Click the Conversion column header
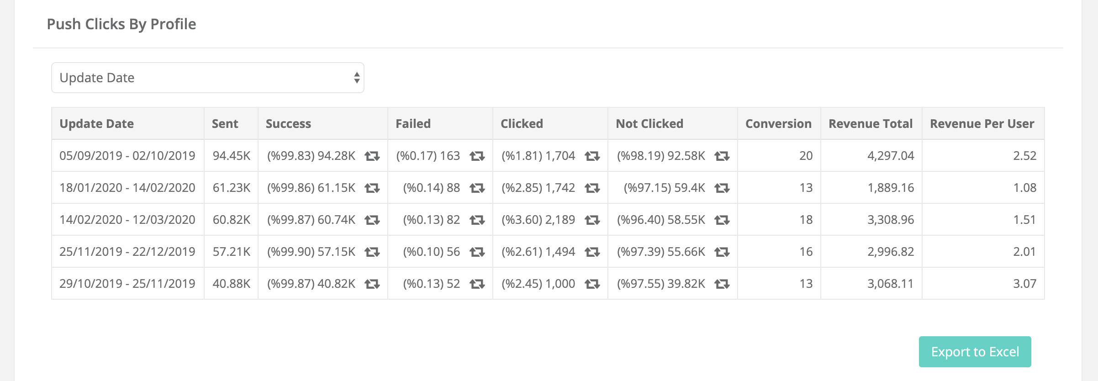 [x=778, y=124]
